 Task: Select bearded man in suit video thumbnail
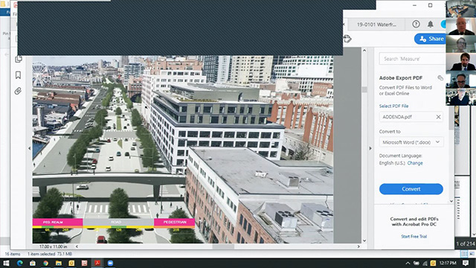tap(461, 61)
